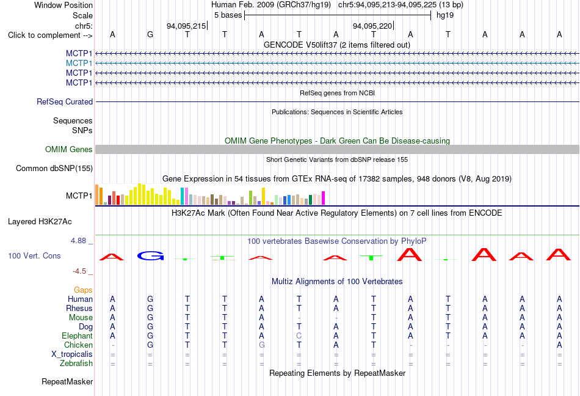Click the orange 'Gaps' label
The image size is (580, 396).
(x=83, y=290)
